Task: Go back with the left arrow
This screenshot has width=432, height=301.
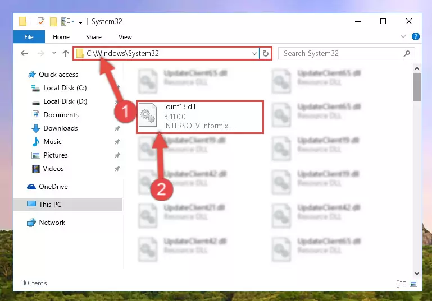Action: tap(24, 53)
